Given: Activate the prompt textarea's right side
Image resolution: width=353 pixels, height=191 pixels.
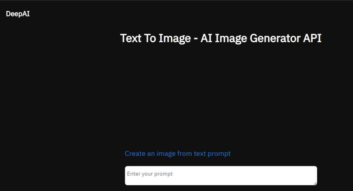Looking at the screenshot, I should click(x=293, y=176).
